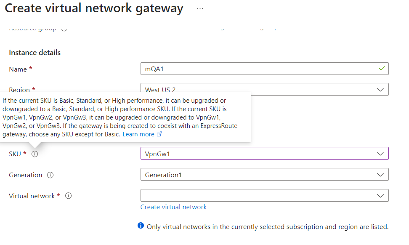This screenshot has width=409, height=245.
Task: Open the Region dropdown
Action: pyautogui.click(x=381, y=89)
